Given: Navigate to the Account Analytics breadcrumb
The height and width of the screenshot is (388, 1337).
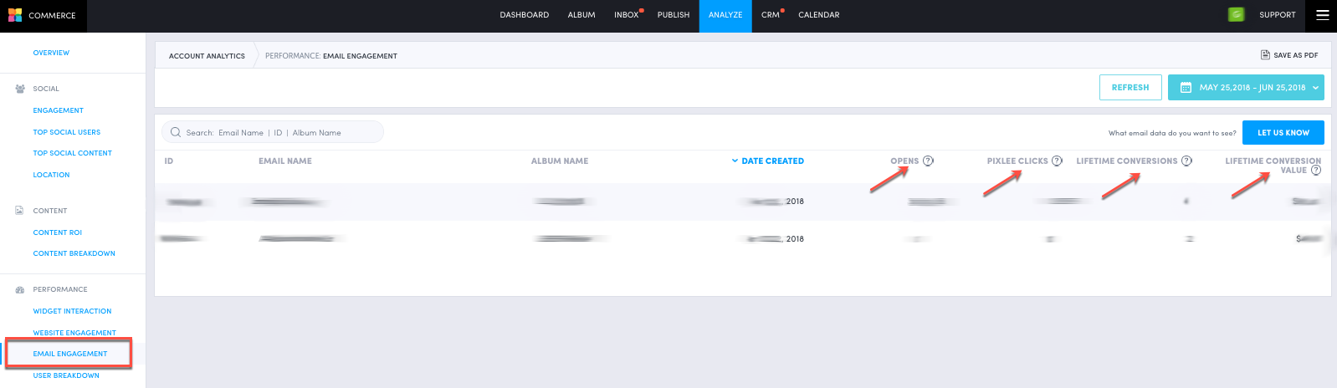Looking at the screenshot, I should (207, 56).
